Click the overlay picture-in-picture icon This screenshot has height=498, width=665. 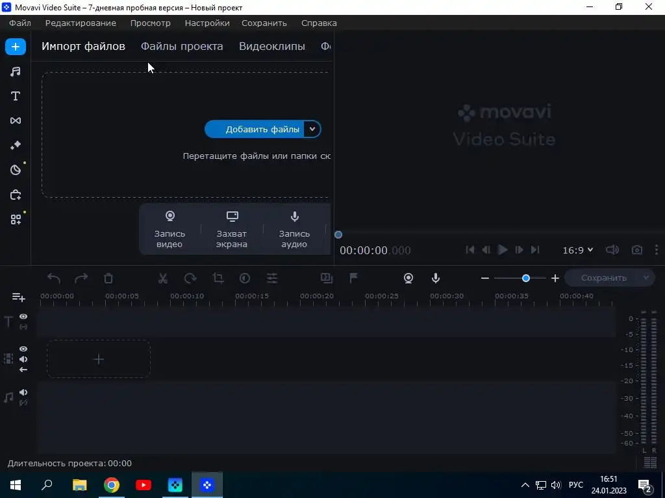pyautogui.click(x=327, y=278)
